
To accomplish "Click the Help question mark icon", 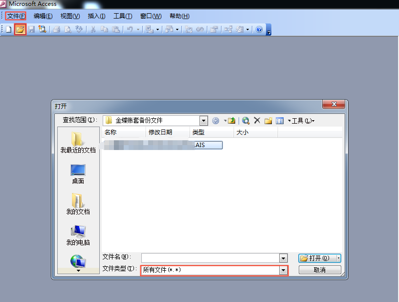I will [x=259, y=30].
